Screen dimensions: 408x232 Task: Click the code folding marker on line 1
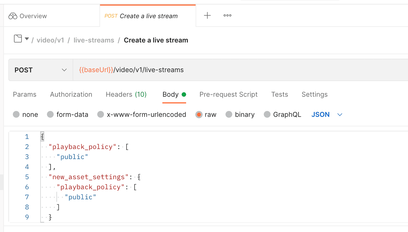tap(42, 136)
